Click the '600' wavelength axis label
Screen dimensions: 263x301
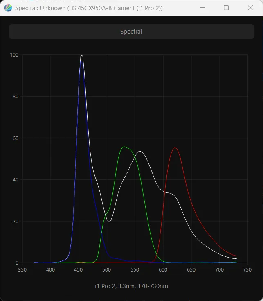click(x=163, y=270)
